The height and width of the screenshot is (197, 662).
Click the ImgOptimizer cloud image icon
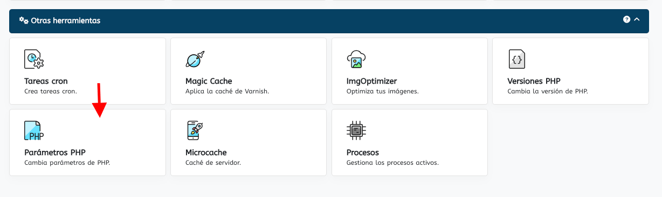[356, 59]
